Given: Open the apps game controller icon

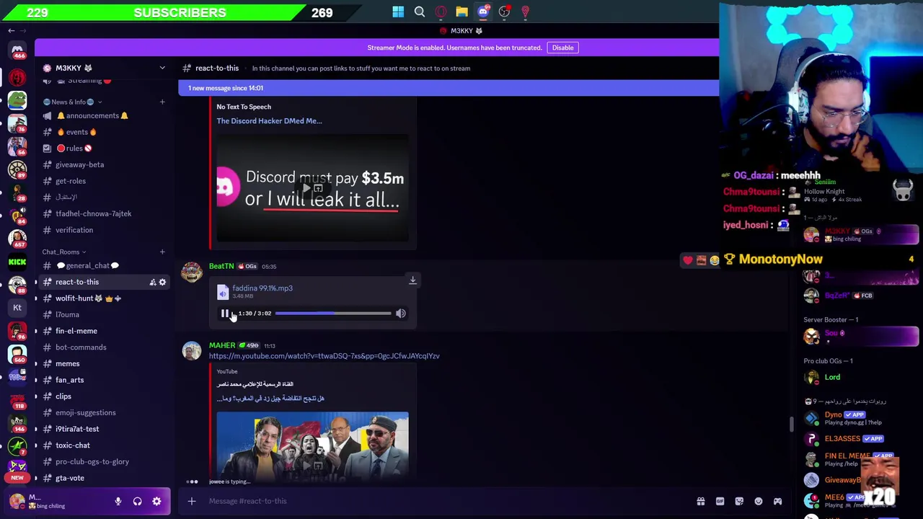Looking at the screenshot, I should (777, 501).
